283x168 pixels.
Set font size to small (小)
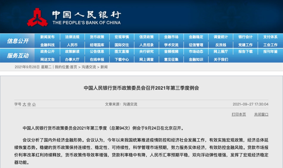tap(34, 104)
